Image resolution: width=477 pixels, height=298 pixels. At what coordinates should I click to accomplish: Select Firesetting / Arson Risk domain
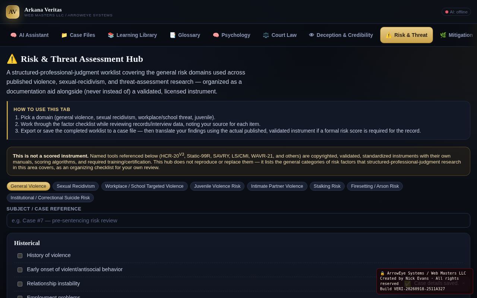click(375, 186)
